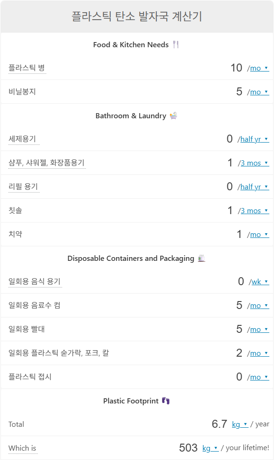Open the 일회용 음식 용기 wk unit dropdown
This screenshot has height=460, width=274.
(x=260, y=282)
